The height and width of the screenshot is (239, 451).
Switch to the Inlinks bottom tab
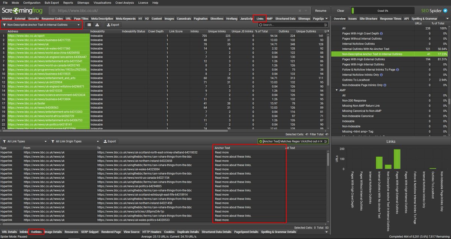click(24, 232)
